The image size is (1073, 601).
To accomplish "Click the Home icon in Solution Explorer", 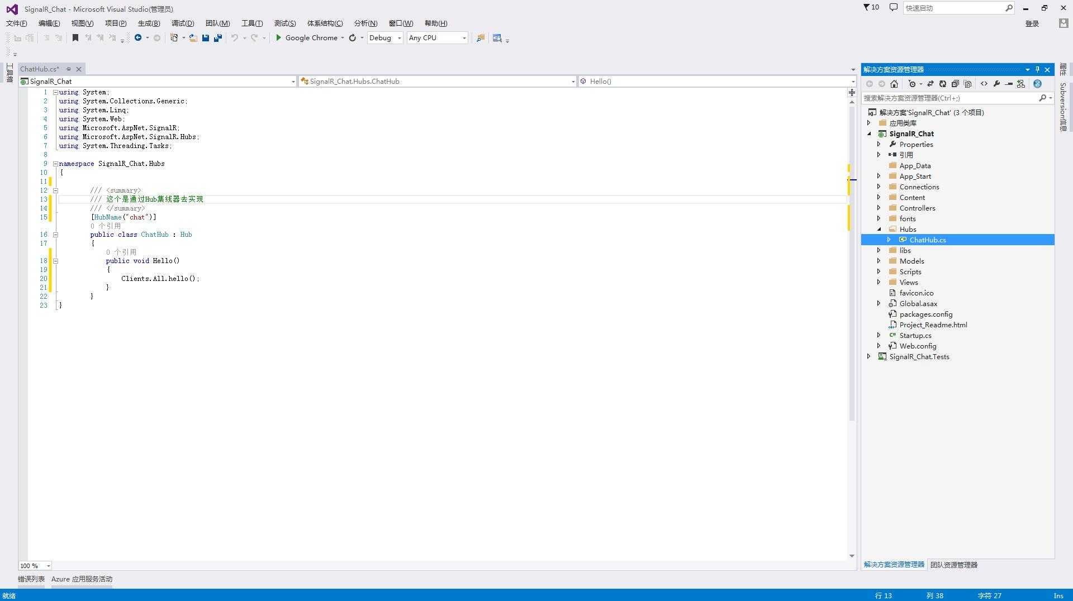I will point(894,84).
